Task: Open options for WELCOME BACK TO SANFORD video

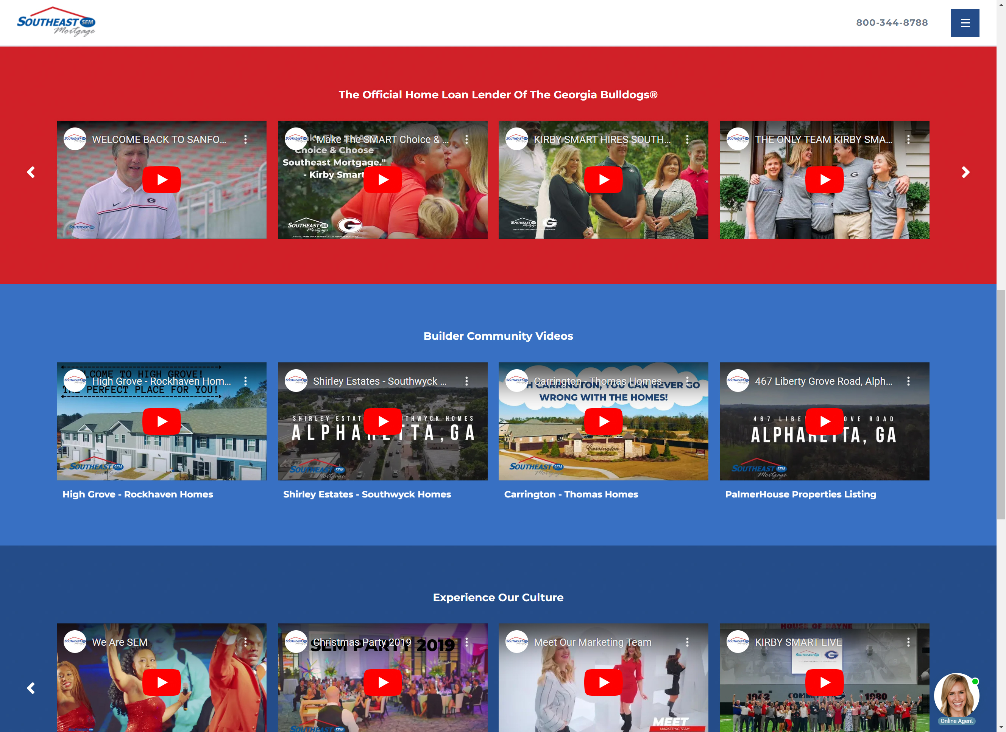Action: pyautogui.click(x=245, y=140)
